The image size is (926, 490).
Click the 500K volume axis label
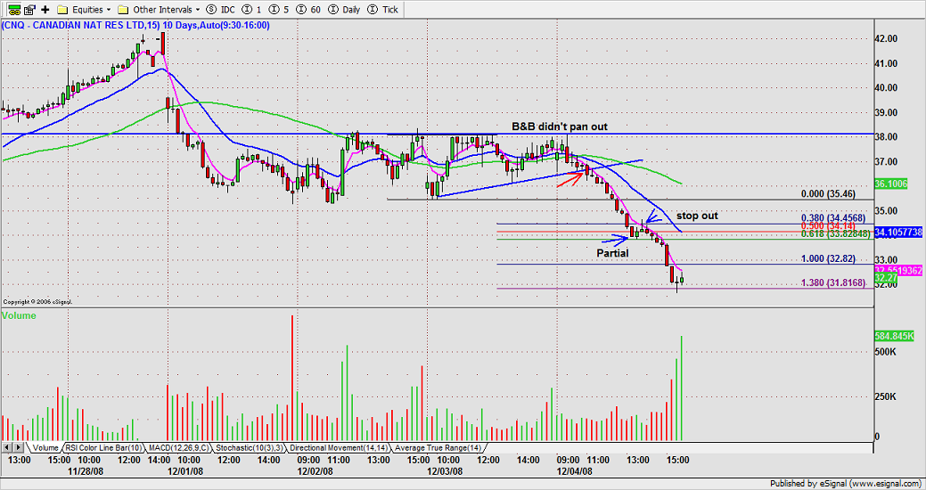[x=885, y=352]
